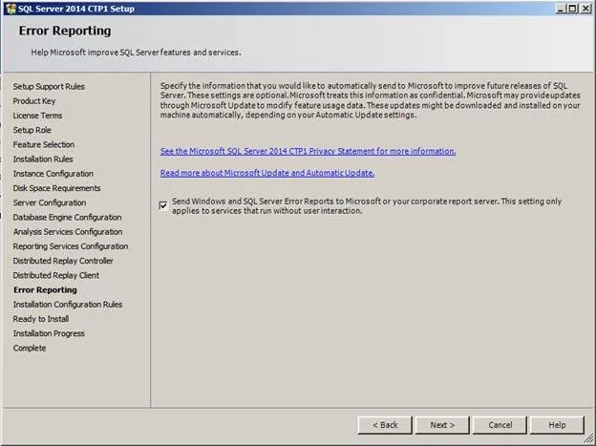This screenshot has height=446, width=596.
Task: Select Complete step in sidebar
Action: point(30,349)
